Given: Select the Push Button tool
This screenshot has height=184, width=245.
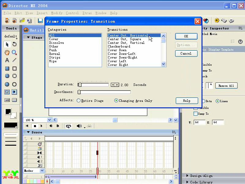Looking at the screenshot, I should click(14, 100).
